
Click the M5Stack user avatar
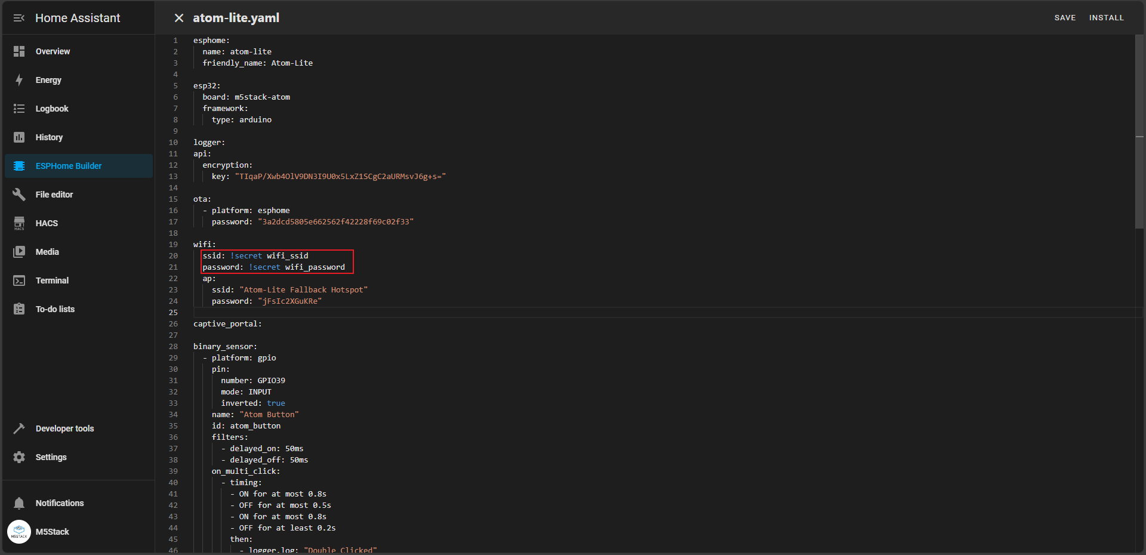pyautogui.click(x=19, y=532)
